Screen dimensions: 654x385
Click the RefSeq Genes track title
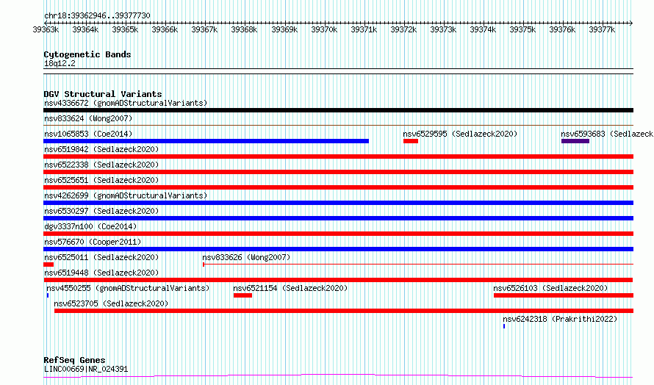tap(74, 360)
